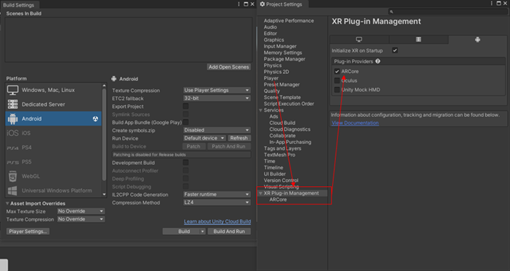Open Learn about Unity Cloud Build link
Image resolution: width=510 pixels, height=271 pixels.
(217, 221)
